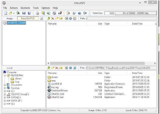Open the Actions menu
The width and height of the screenshot is (160, 114).
[x=14, y=8]
